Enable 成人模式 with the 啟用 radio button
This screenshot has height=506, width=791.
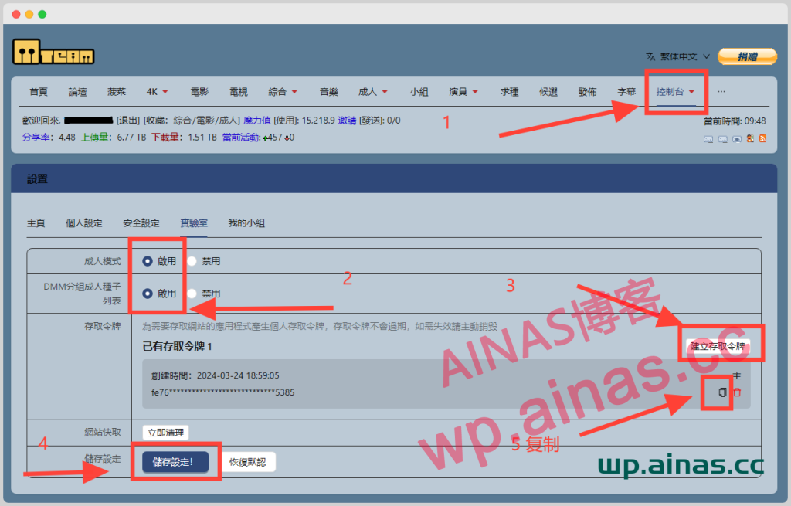click(x=148, y=261)
